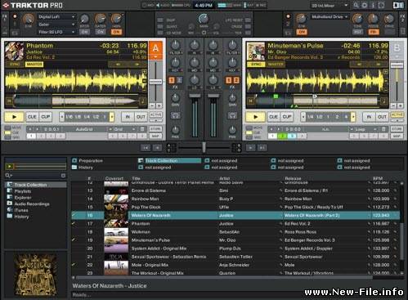Click crossfader step-right button
The height and width of the screenshot is (300, 408).
pos(250,148)
